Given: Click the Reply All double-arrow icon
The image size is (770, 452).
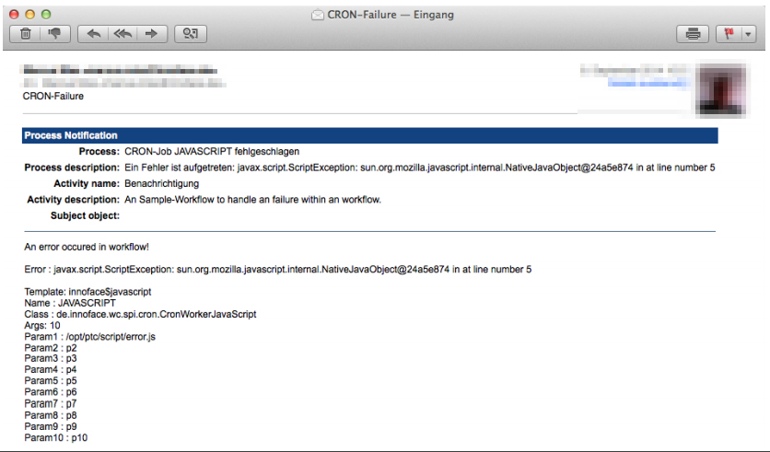Looking at the screenshot, I should pyautogui.click(x=122, y=33).
